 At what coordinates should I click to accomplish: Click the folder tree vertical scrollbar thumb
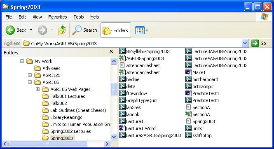pos(114,89)
